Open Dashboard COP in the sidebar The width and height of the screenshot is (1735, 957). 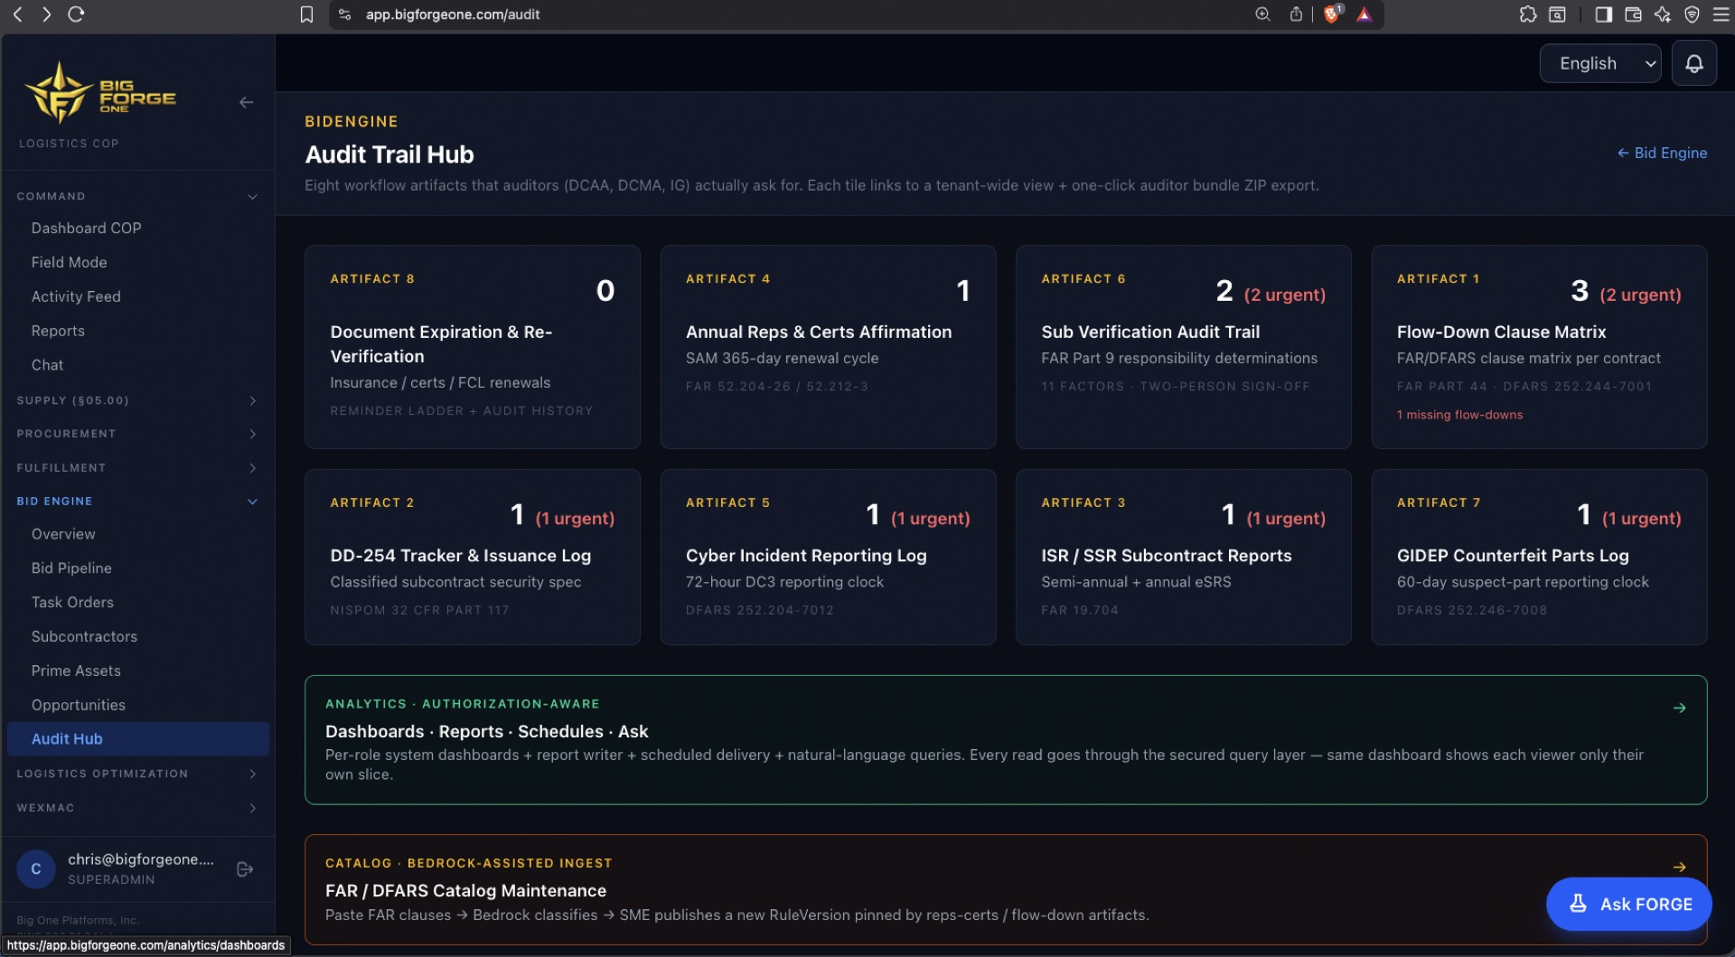click(x=138, y=229)
